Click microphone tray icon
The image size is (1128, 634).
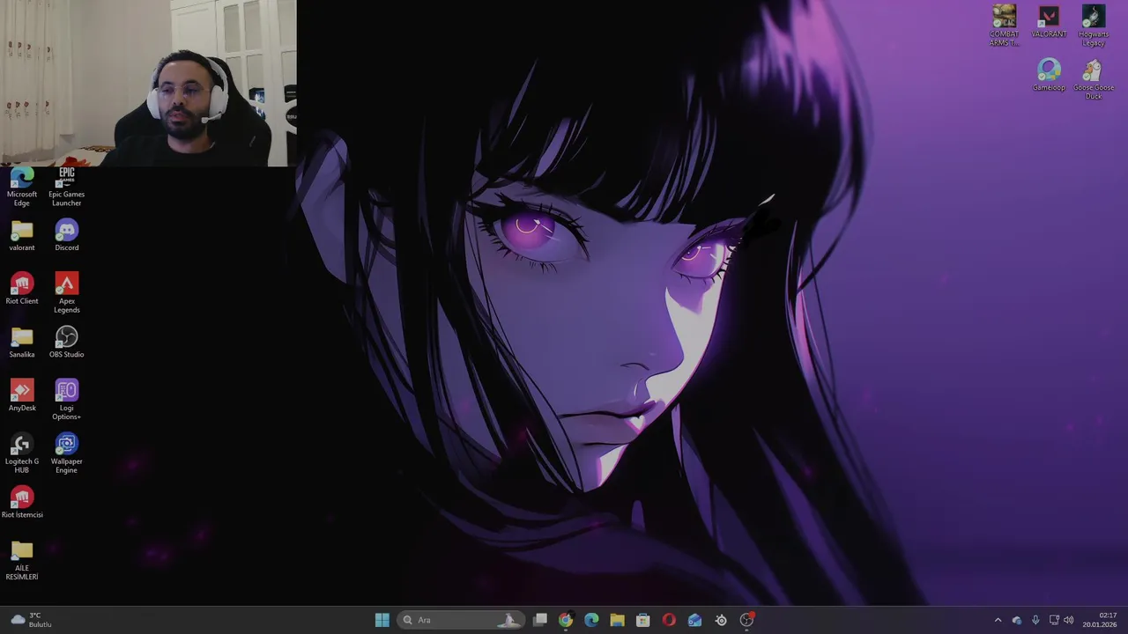tap(1035, 620)
